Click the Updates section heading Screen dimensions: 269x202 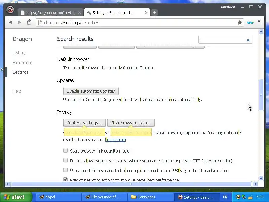click(x=65, y=80)
